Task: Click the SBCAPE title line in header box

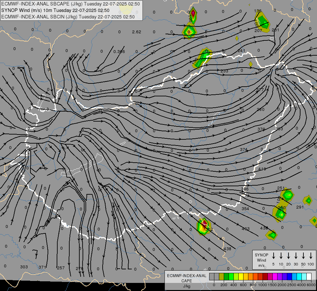Action: pos(71,4)
